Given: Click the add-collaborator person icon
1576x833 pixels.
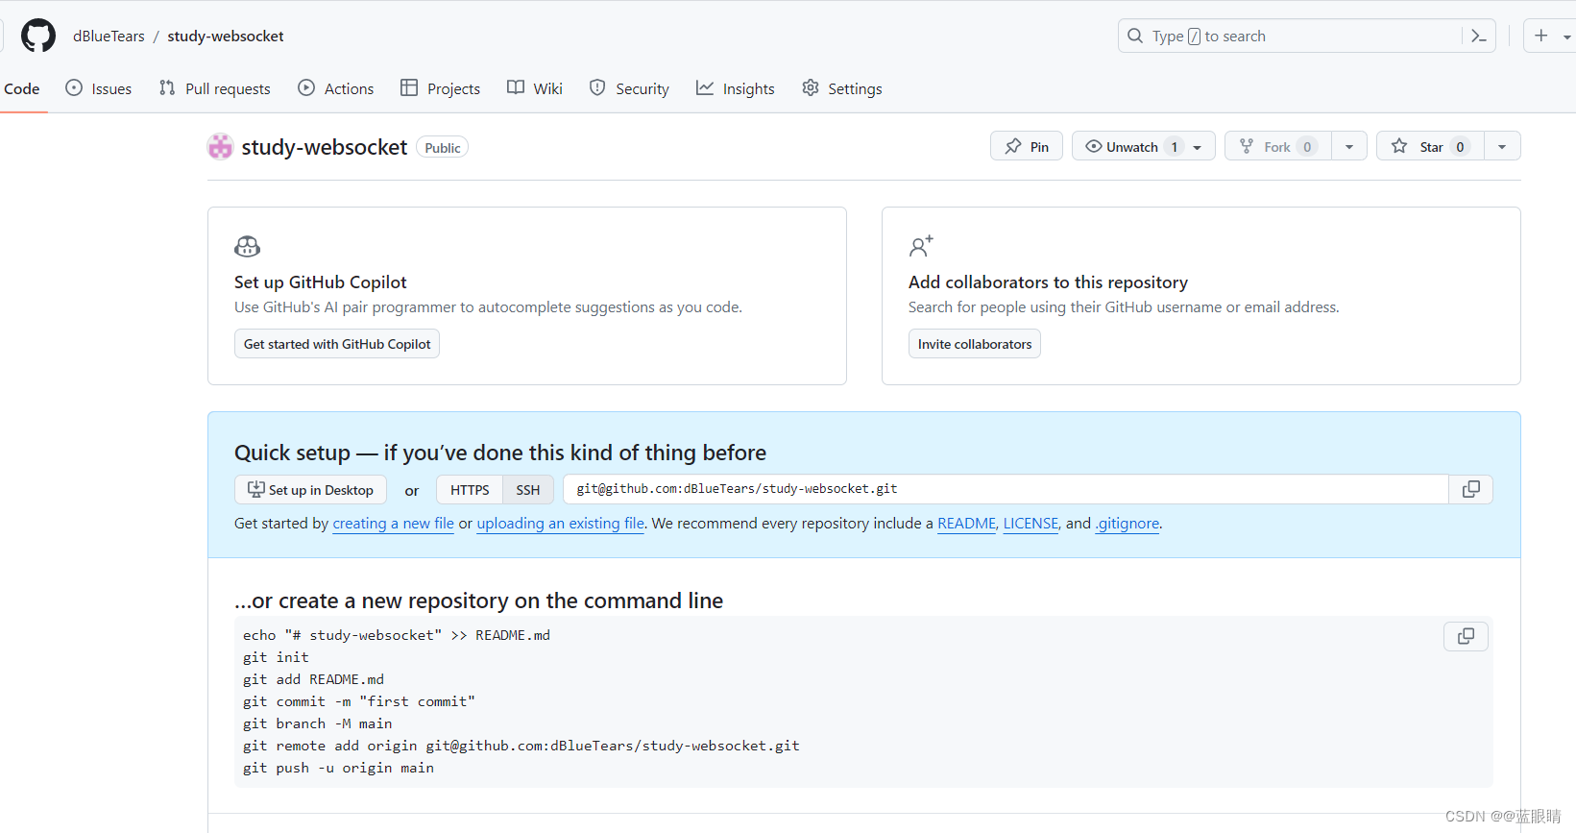Looking at the screenshot, I should (921, 247).
